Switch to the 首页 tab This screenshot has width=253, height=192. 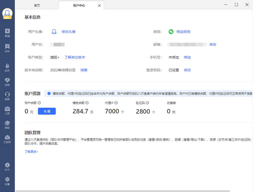tap(37, 5)
